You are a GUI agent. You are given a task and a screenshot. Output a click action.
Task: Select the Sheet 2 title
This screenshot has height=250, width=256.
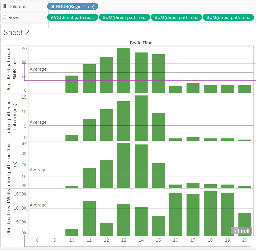pyautogui.click(x=16, y=33)
